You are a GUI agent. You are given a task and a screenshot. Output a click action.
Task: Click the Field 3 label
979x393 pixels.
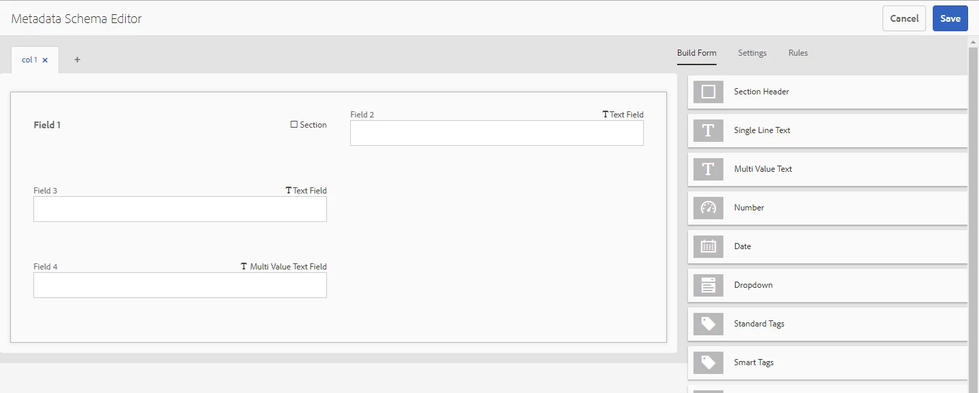tap(46, 191)
